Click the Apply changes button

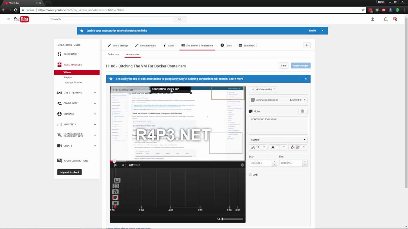click(301, 66)
